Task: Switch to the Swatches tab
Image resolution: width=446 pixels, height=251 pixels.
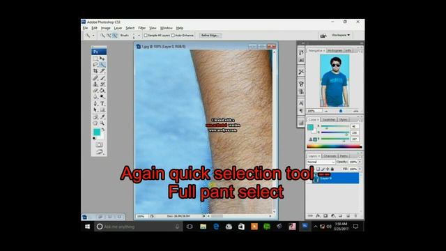Action: (x=329, y=120)
